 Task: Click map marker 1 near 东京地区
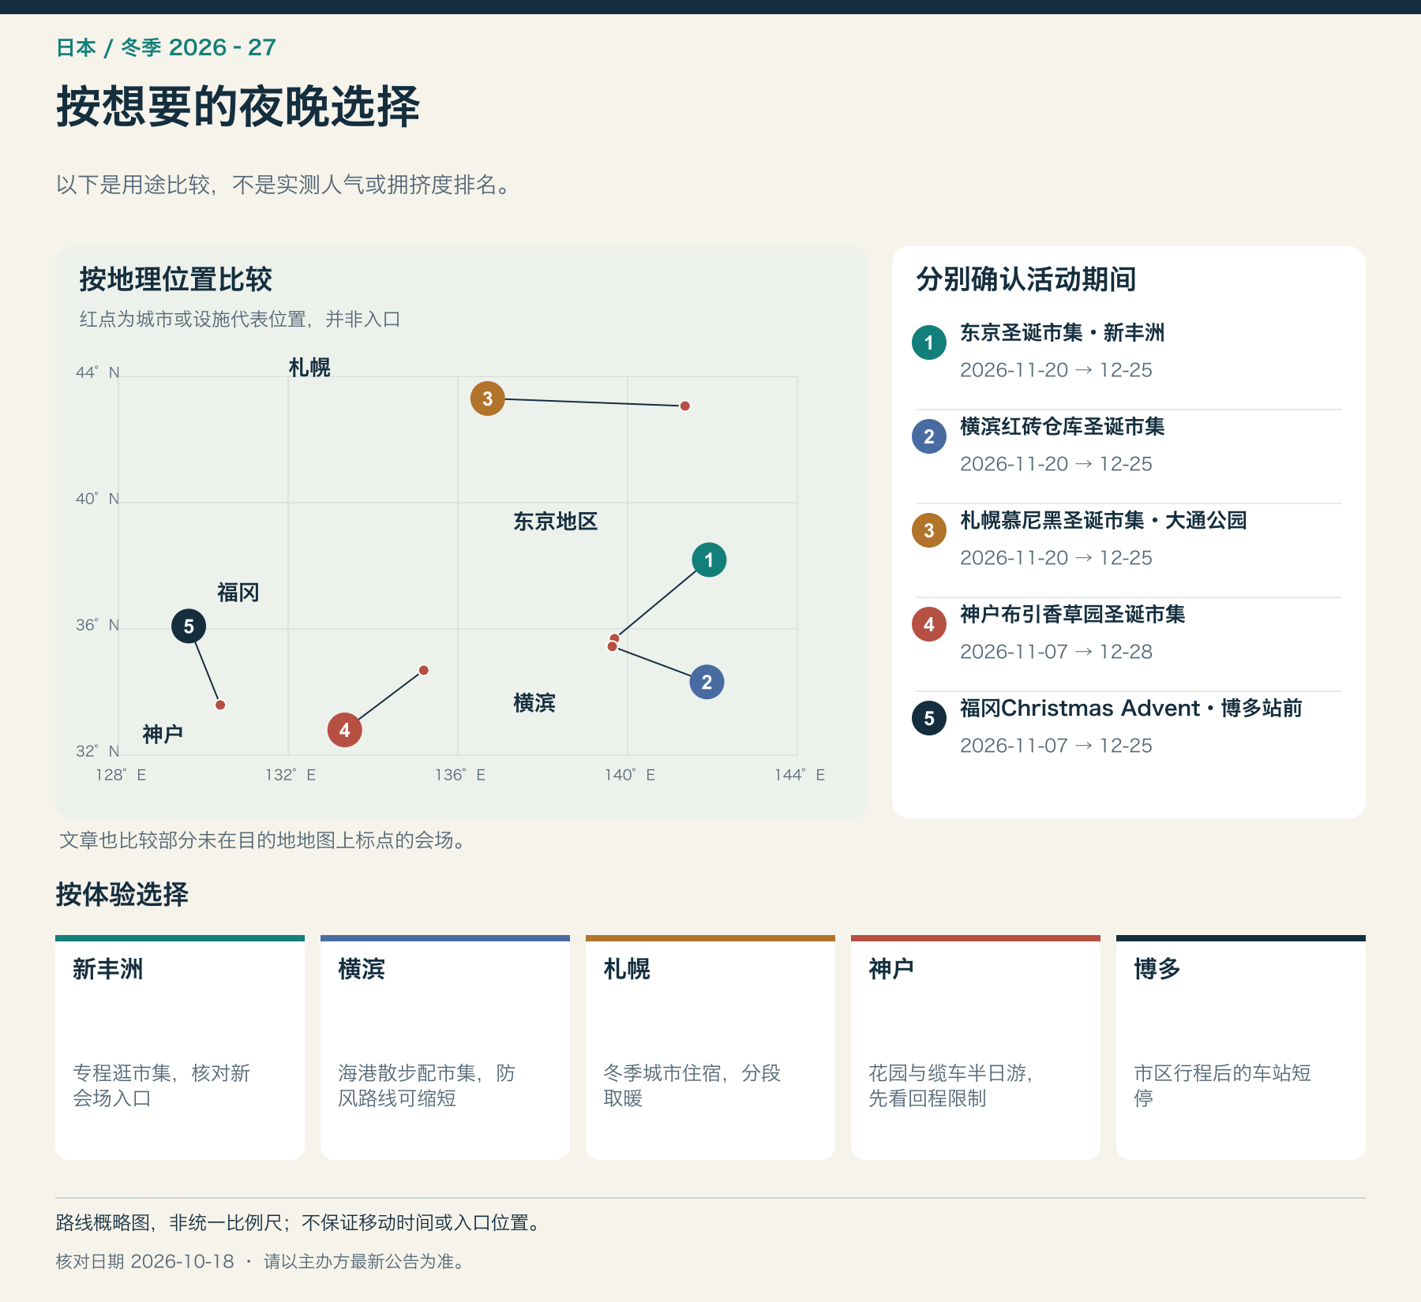pyautogui.click(x=709, y=560)
